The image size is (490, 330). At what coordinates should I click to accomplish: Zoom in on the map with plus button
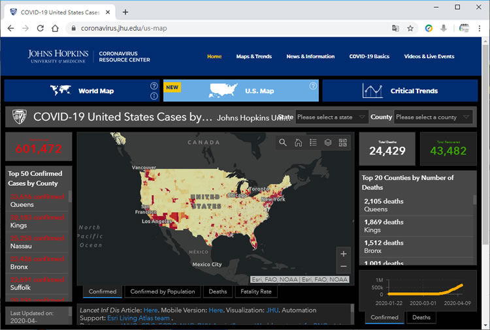(344, 254)
